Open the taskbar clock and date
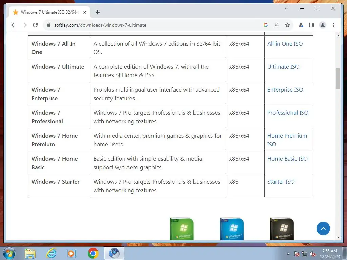This screenshot has height=260, width=347. (x=330, y=254)
